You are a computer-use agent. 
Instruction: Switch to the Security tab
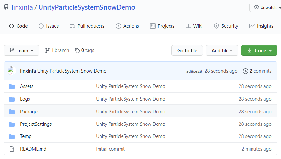(x=226, y=26)
